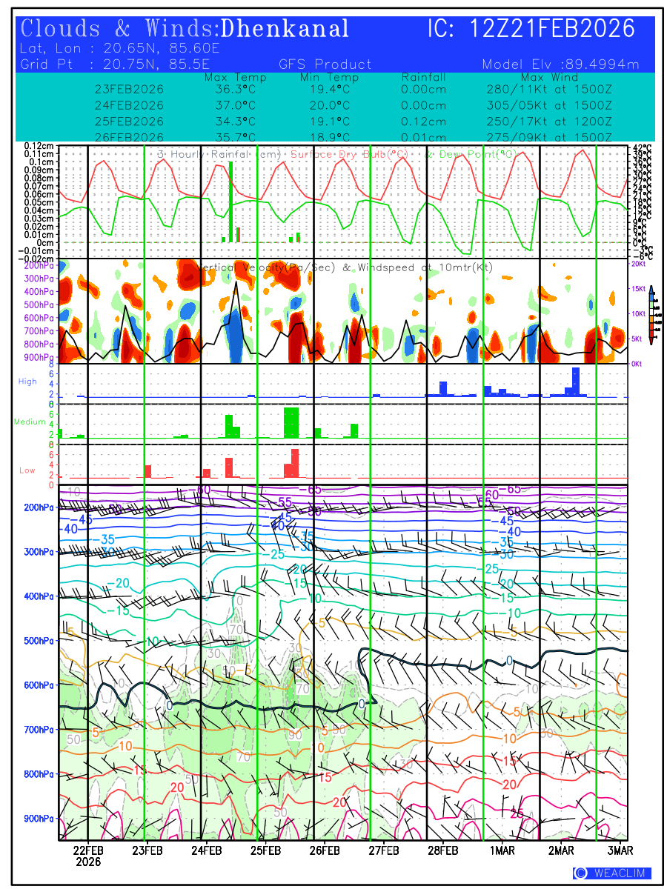The image size is (667, 889).
Task: Select the Max Temp column header
Action: tap(235, 77)
